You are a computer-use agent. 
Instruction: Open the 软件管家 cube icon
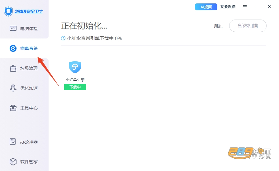[x=13, y=162]
